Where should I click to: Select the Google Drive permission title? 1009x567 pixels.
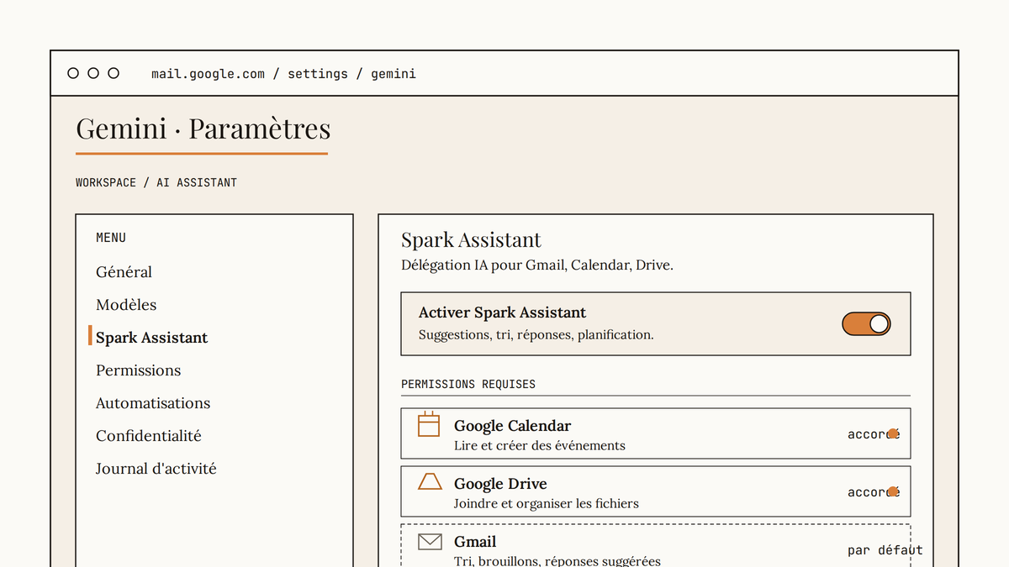[x=500, y=484]
